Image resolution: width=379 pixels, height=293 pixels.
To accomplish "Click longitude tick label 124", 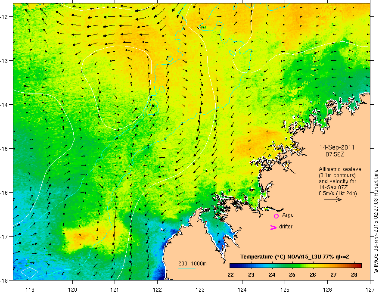I will click(242, 290).
